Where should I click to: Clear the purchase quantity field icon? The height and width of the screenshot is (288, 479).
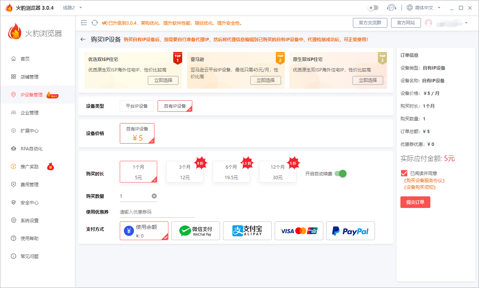(154, 196)
